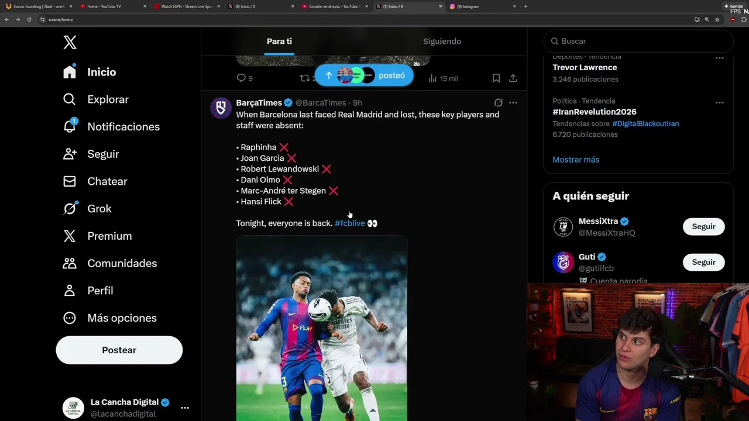Open Premium in the sidebar
Image resolution: width=749 pixels, height=421 pixels.
(98, 236)
